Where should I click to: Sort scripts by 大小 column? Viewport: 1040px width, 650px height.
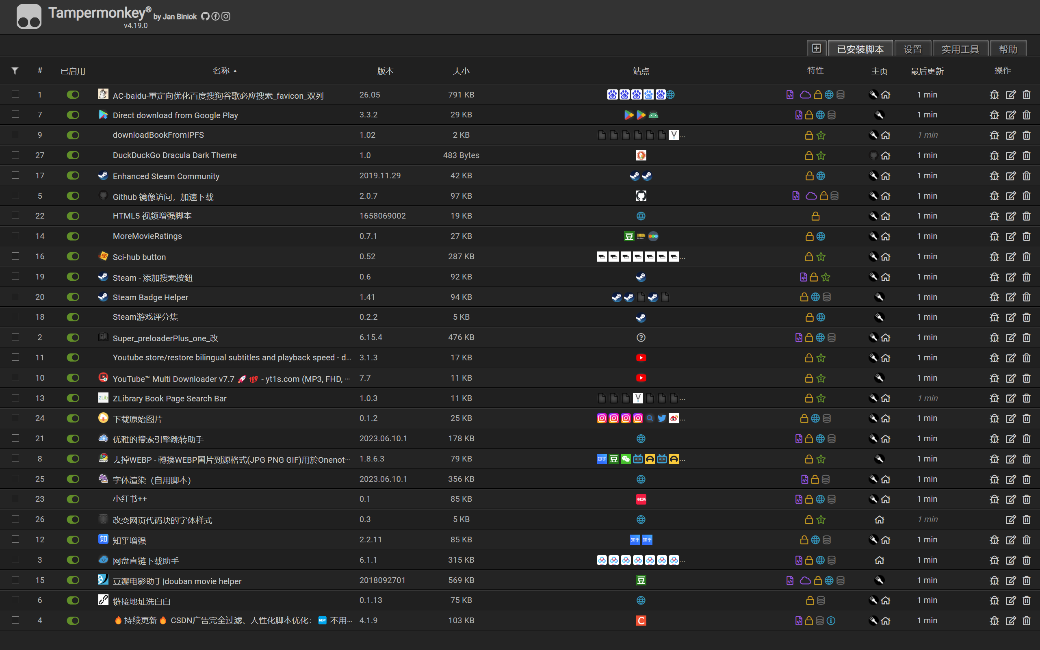tap(461, 71)
